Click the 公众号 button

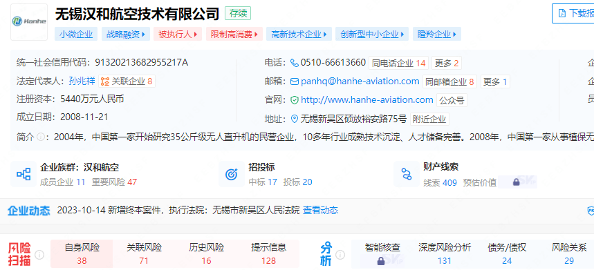pyautogui.click(x=452, y=101)
